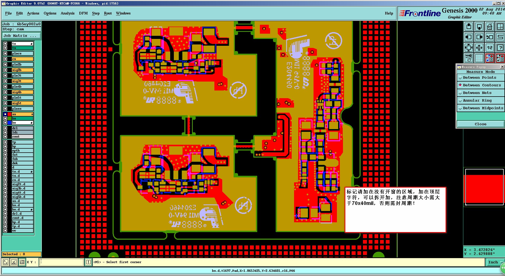Click the black net selection filter icon
Screen dimensions: 505x276
[x=500, y=58]
